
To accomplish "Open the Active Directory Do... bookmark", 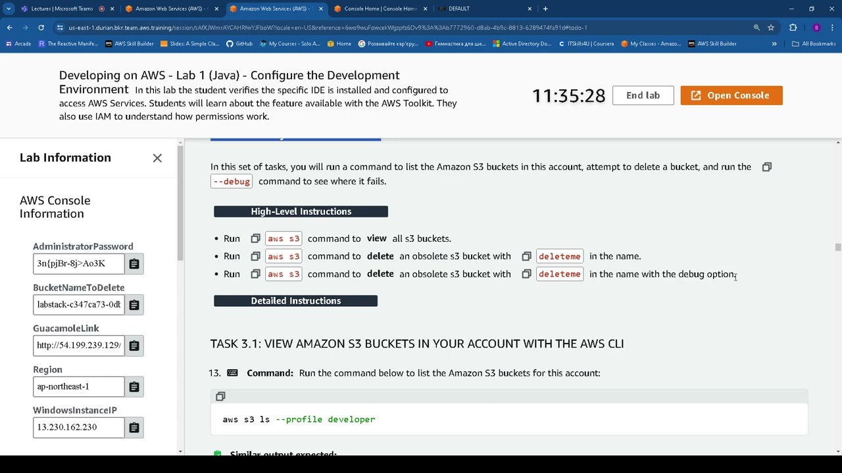I will (x=522, y=44).
